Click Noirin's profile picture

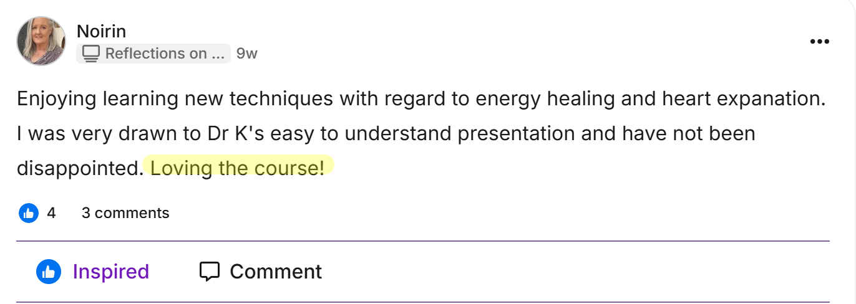pyautogui.click(x=41, y=41)
